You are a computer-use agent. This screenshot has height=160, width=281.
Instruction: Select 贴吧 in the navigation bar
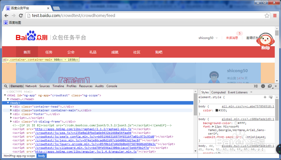159,52
